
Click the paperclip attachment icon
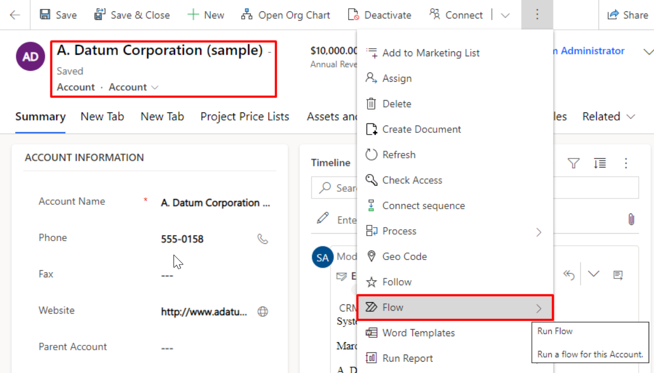[x=631, y=219]
